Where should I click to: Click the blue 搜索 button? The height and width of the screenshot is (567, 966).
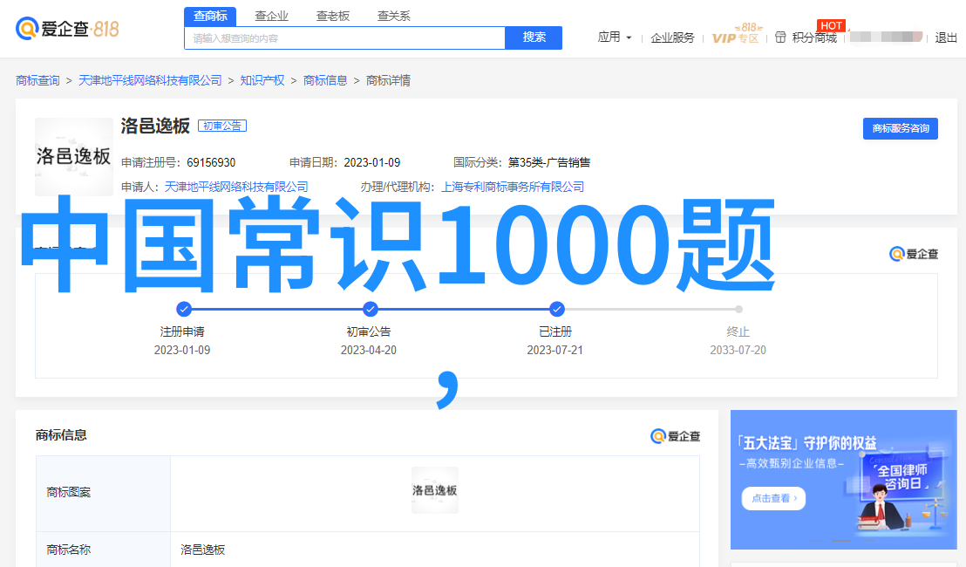(x=534, y=38)
